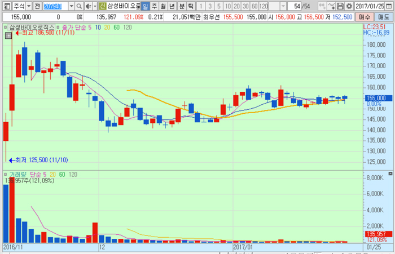Click the 2017/01 date axis label
The height and width of the screenshot is (254, 395).
(x=243, y=247)
